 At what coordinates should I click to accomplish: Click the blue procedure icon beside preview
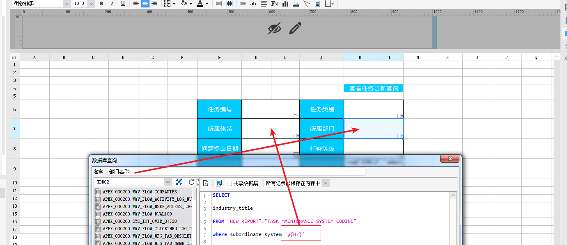(x=219, y=183)
